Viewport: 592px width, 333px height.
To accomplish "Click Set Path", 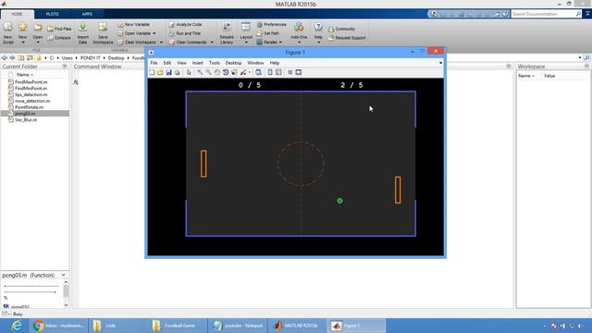I will (268, 33).
